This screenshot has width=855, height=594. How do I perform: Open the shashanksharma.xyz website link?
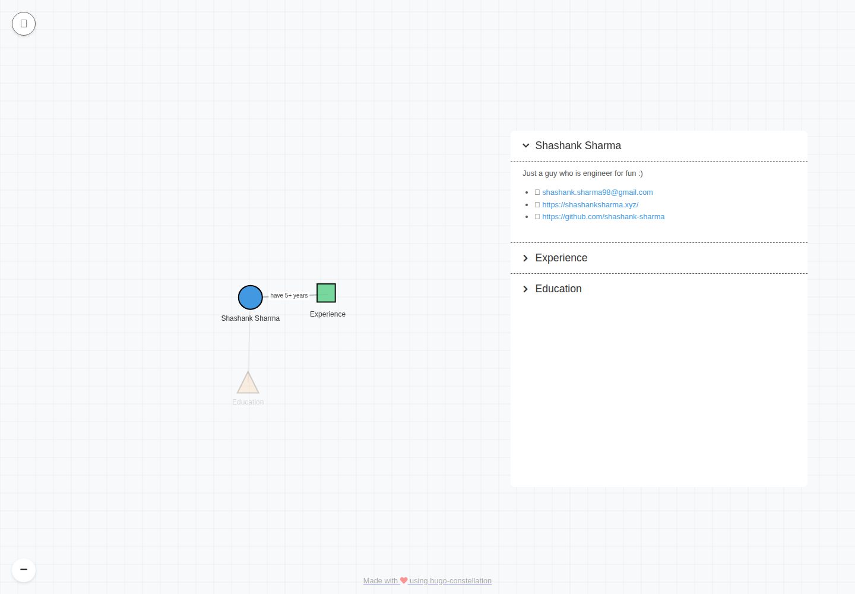(590, 205)
